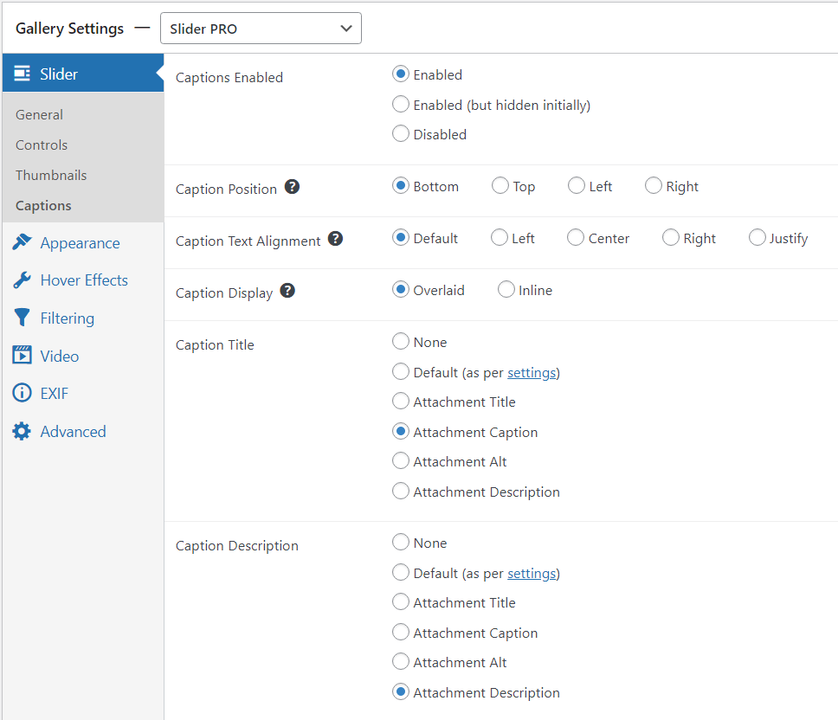Go to the Controls sub-tab
Screen dimensions: 838x720
[x=42, y=145]
